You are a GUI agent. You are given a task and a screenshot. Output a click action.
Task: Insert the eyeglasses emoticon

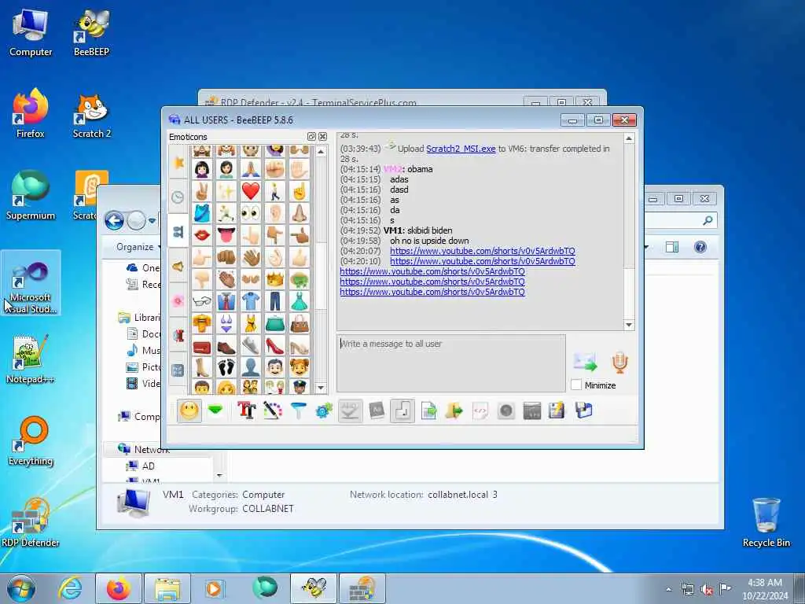(202, 301)
